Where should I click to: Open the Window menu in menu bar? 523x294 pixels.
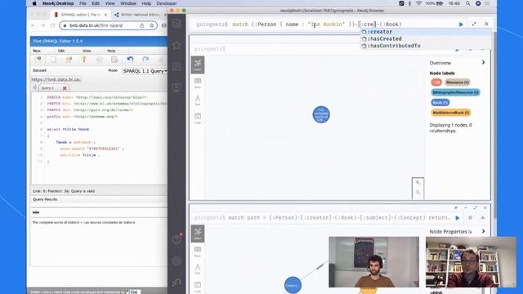tap(128, 3)
